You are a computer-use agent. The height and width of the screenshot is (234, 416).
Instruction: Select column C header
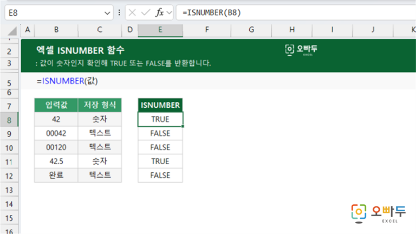click(x=100, y=30)
